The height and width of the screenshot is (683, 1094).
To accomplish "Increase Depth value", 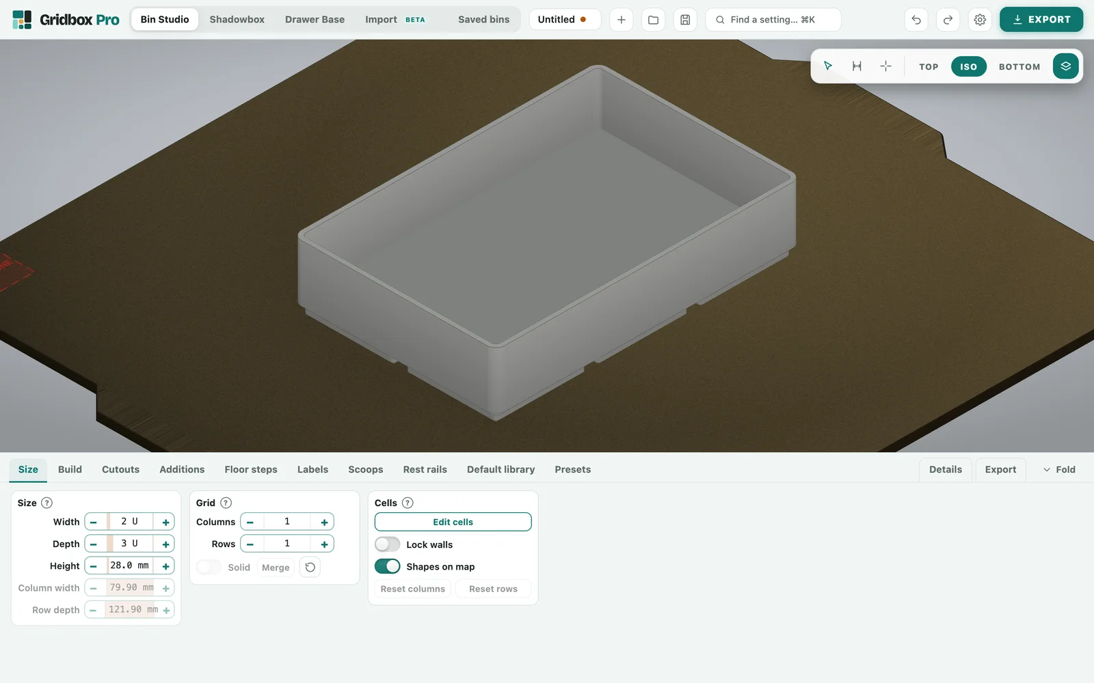I will [165, 544].
